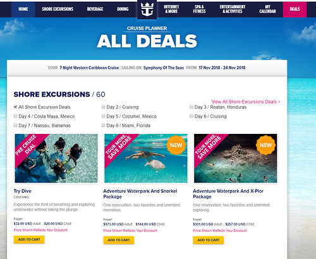Open the Deals tab in the navigation
316x259 pixels.
295,9
